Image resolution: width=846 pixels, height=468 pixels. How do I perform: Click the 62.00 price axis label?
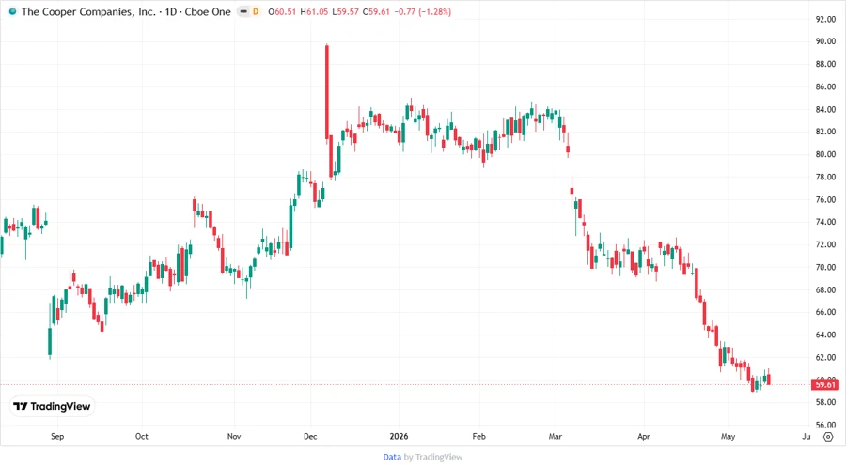(x=825, y=357)
